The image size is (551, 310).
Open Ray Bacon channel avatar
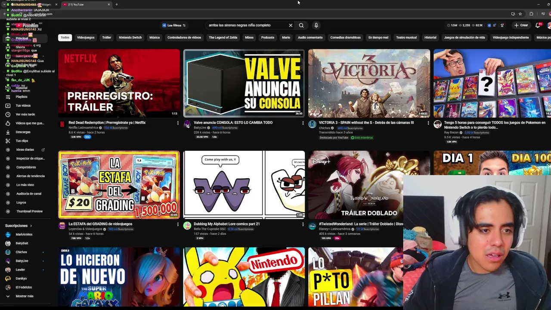click(x=437, y=124)
